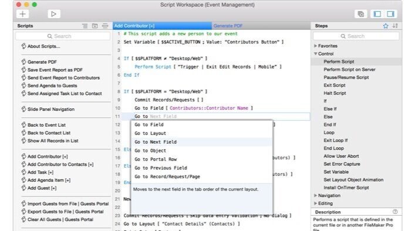Viewport: 412px width, 231px height.
Task: Choose Pause/Resume Script step
Action: pos(346,77)
